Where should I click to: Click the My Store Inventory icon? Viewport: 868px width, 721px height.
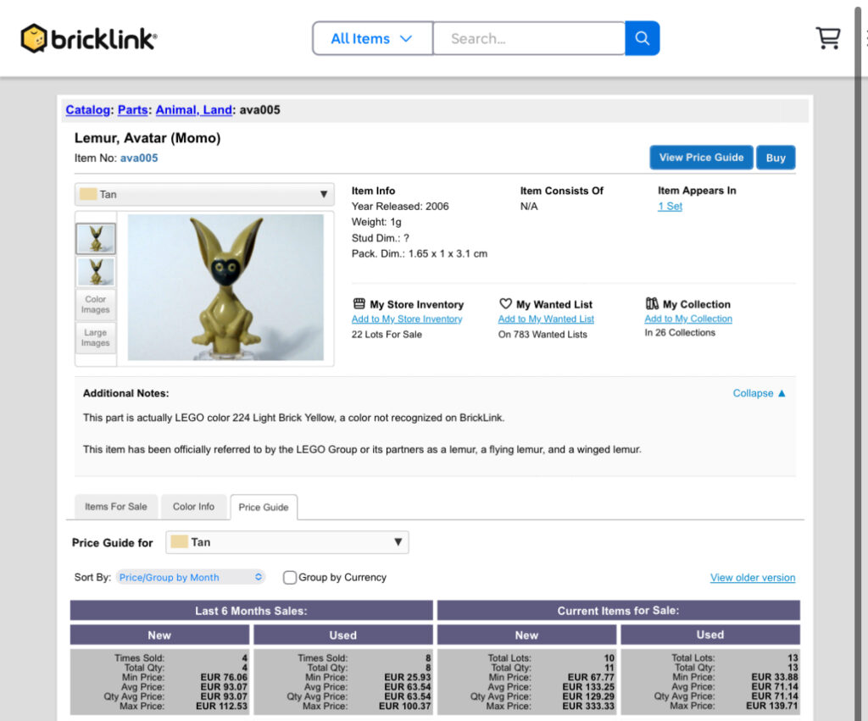(x=359, y=304)
